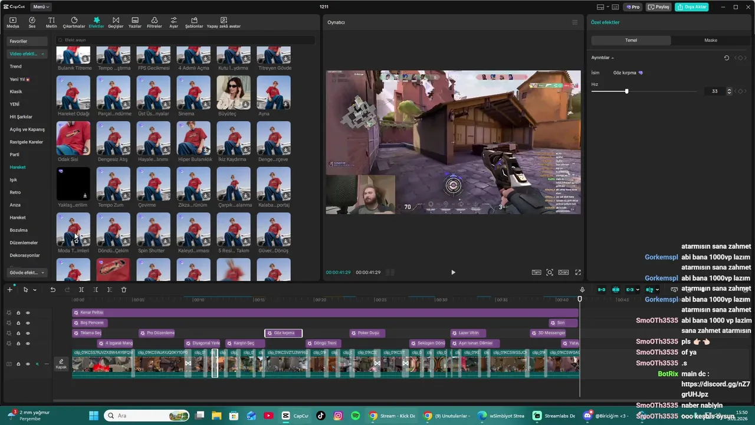Open the Metin text panel
The width and height of the screenshot is (755, 425).
[51, 22]
